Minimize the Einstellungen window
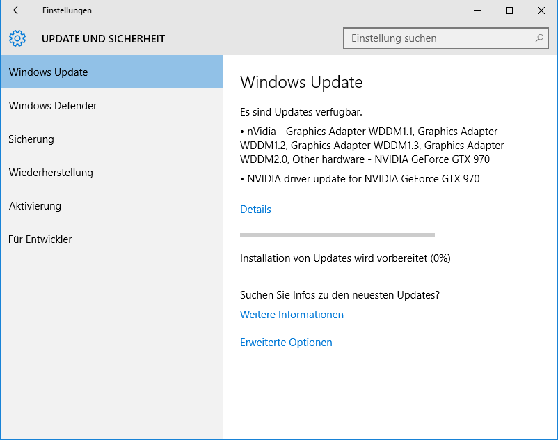558x440 pixels. (x=477, y=10)
